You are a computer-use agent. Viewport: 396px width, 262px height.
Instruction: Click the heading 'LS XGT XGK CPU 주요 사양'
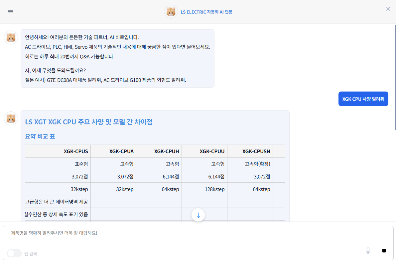[x=88, y=122]
